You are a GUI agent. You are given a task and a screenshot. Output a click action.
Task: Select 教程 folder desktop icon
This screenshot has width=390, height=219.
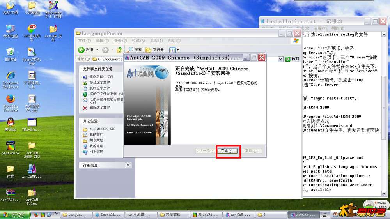coord(11,171)
